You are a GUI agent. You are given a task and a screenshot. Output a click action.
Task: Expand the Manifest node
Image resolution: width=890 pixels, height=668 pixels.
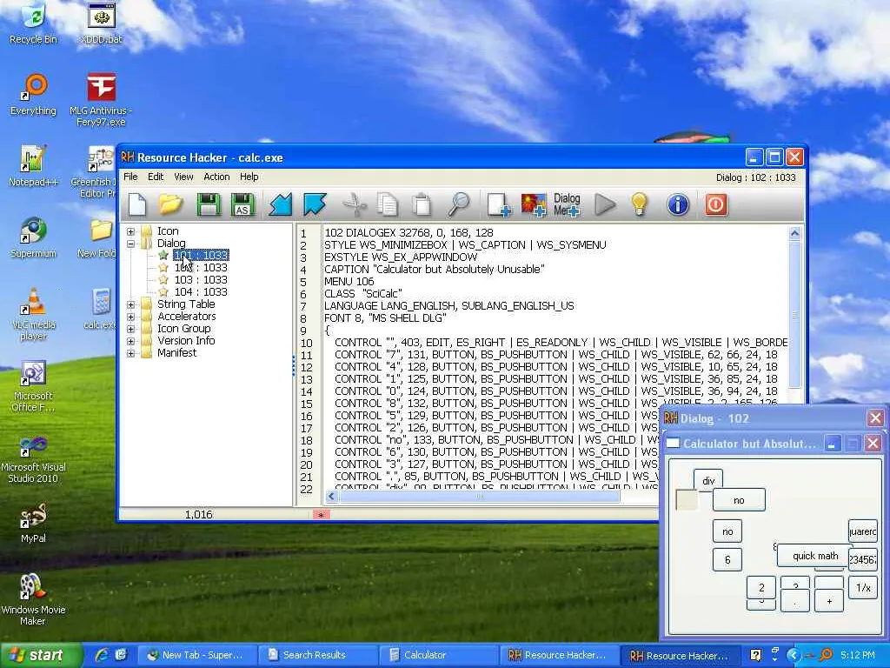point(130,353)
